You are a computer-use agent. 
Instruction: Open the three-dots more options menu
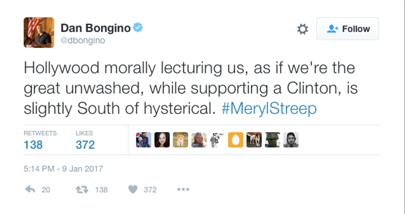[x=183, y=189]
